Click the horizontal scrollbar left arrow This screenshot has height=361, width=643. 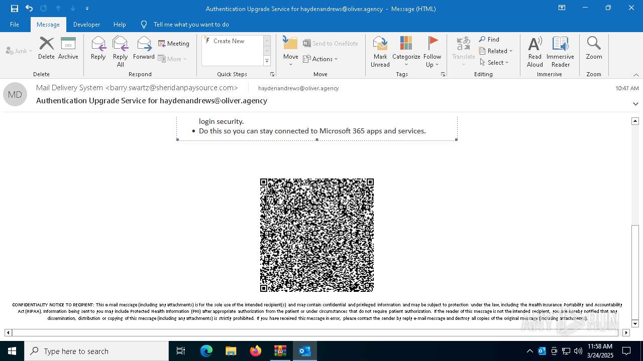(8, 332)
